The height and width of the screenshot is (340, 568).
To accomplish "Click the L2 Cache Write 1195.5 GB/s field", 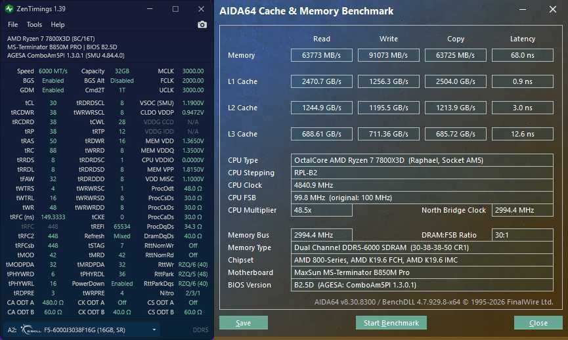I will click(389, 108).
